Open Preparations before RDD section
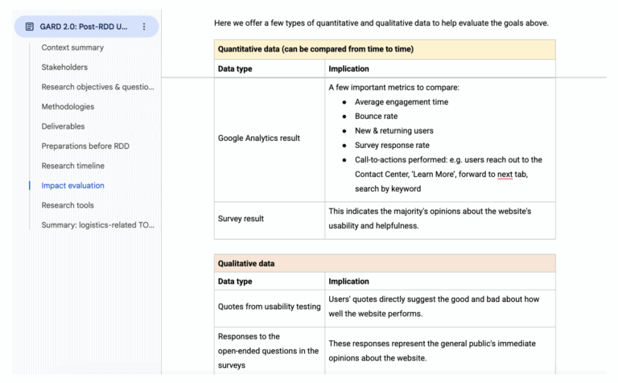The height and width of the screenshot is (383, 618). (85, 146)
